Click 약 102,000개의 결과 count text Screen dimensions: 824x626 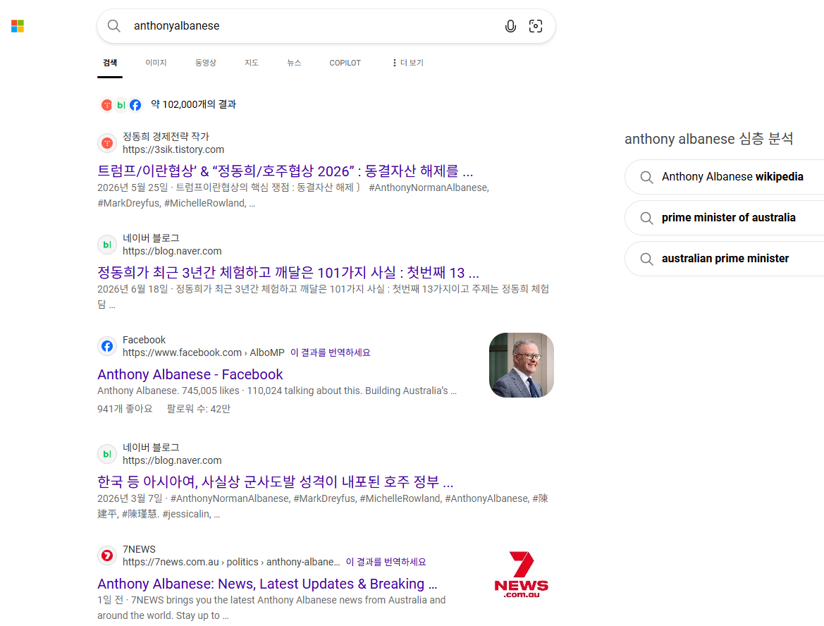tap(193, 104)
